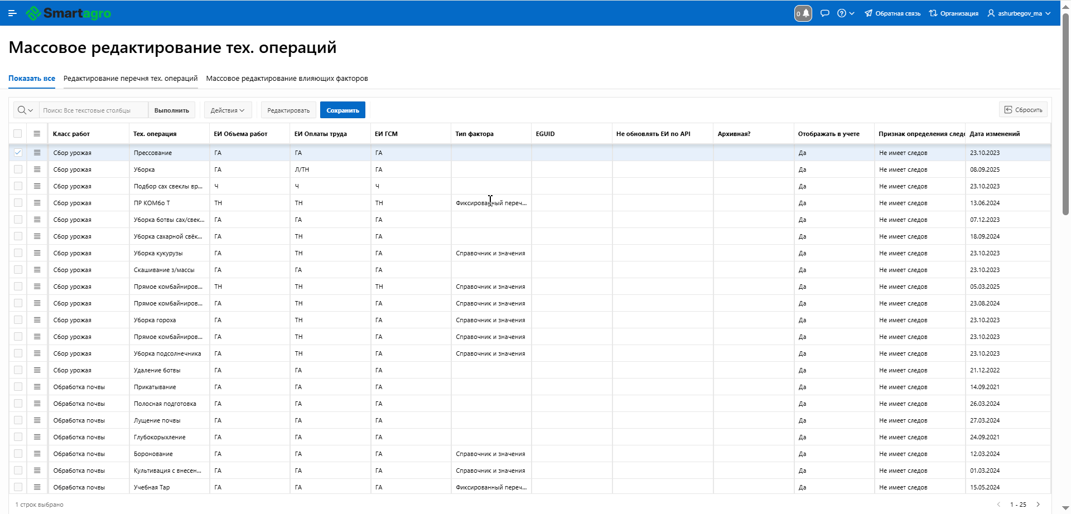Switch to Редактирование перечня тех. операций tab
This screenshot has width=1071, height=514.
tap(131, 79)
